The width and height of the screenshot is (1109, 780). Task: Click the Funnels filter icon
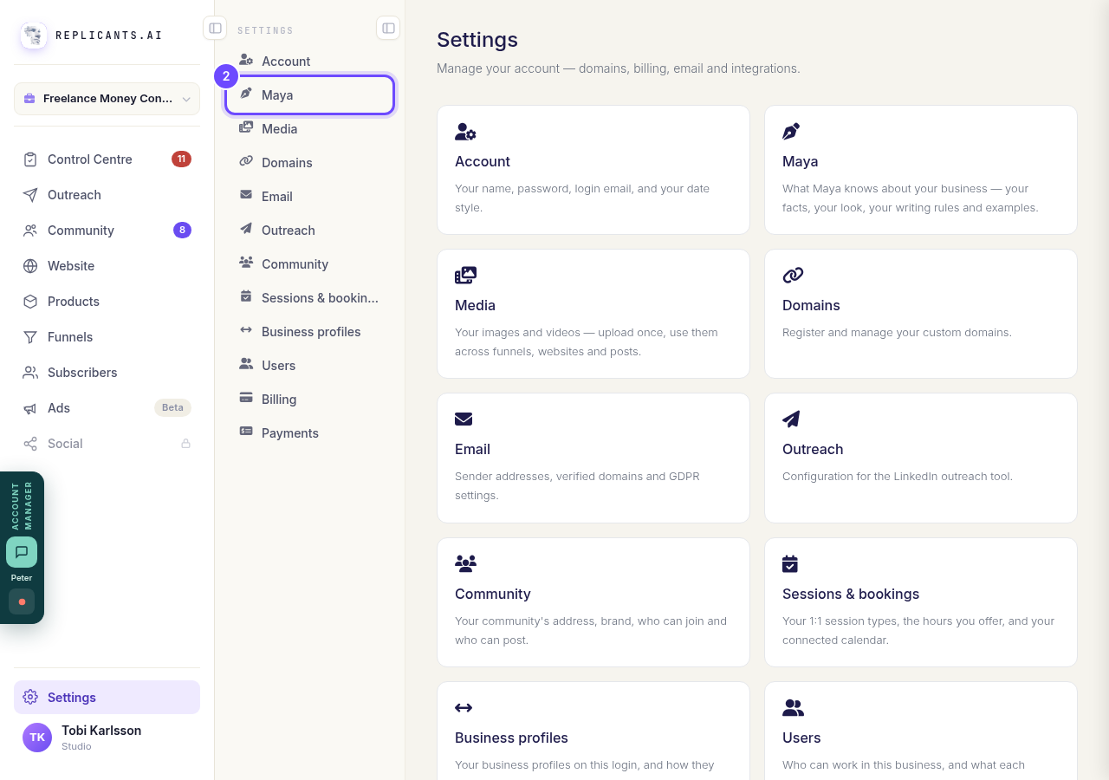click(30, 337)
